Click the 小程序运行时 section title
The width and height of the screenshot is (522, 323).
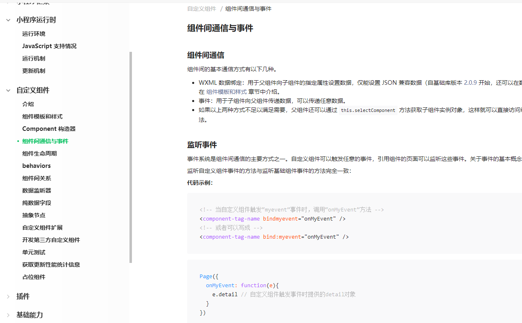pyautogui.click(x=36, y=20)
